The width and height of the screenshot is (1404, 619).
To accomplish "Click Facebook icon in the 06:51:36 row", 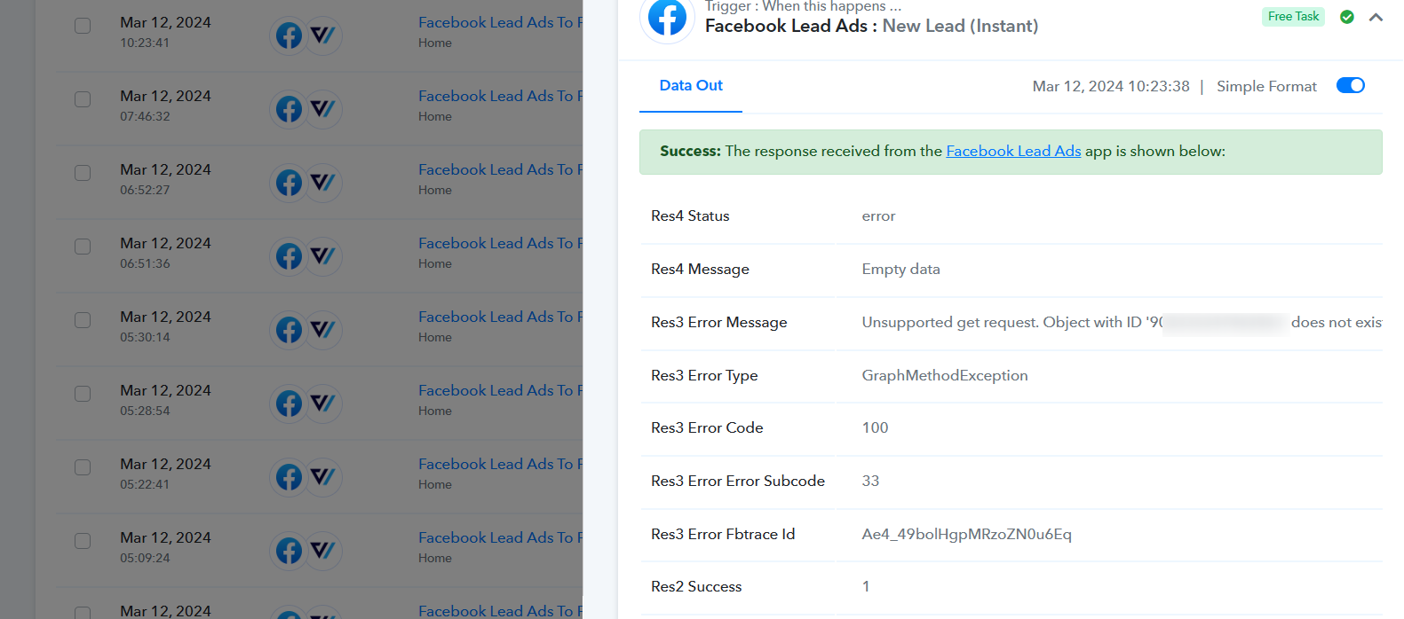I will pyautogui.click(x=289, y=256).
